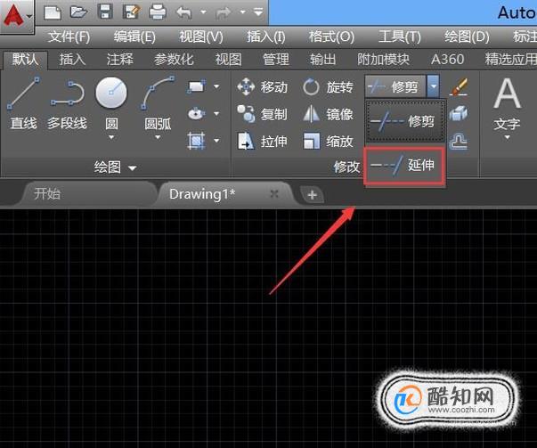Click the 修剪 trim split button

[395, 87]
